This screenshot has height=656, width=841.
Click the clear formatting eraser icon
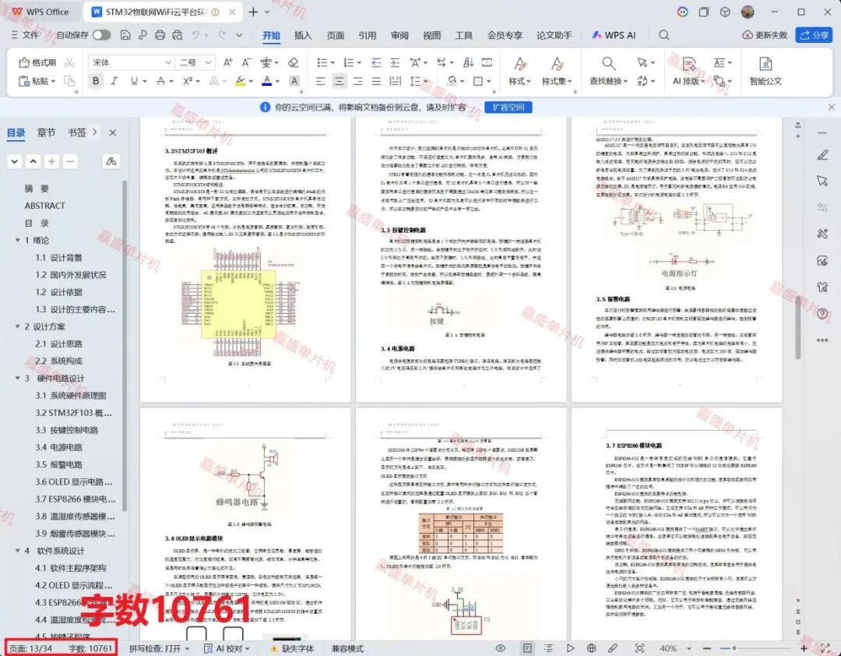(x=293, y=62)
